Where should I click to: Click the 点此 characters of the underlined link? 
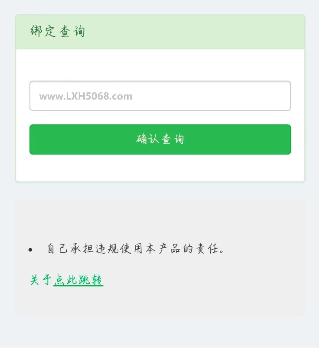coord(66,280)
